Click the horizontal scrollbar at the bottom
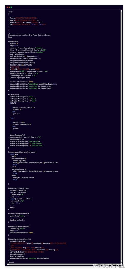The height and width of the screenshot is (271, 128). pyautogui.click(x=64, y=264)
